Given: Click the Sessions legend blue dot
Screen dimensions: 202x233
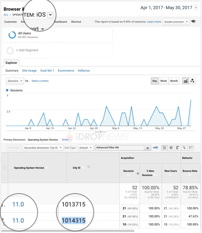Looking at the screenshot, I should (x=7, y=90).
